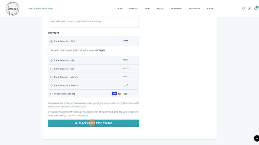The height and width of the screenshot is (145, 259).
Task: Open the search magnifier icon
Action: pos(244,8)
